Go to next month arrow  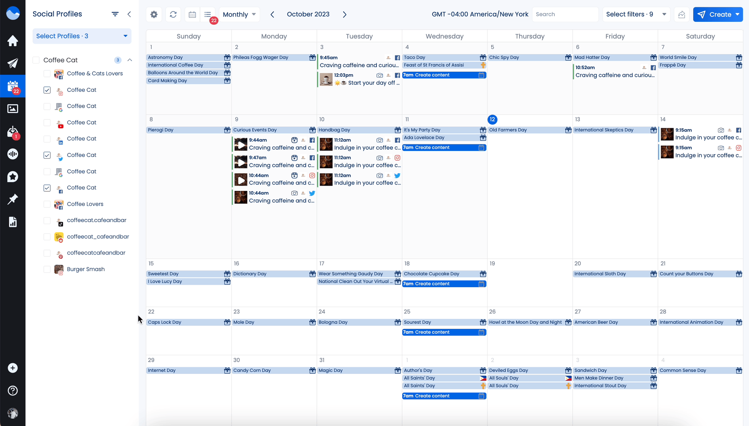click(345, 15)
